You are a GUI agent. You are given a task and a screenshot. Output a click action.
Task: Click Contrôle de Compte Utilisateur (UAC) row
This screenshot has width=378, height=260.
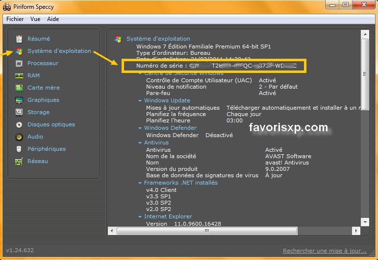click(x=211, y=80)
